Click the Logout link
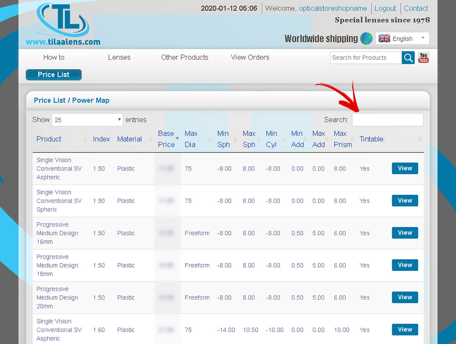 pos(385,8)
